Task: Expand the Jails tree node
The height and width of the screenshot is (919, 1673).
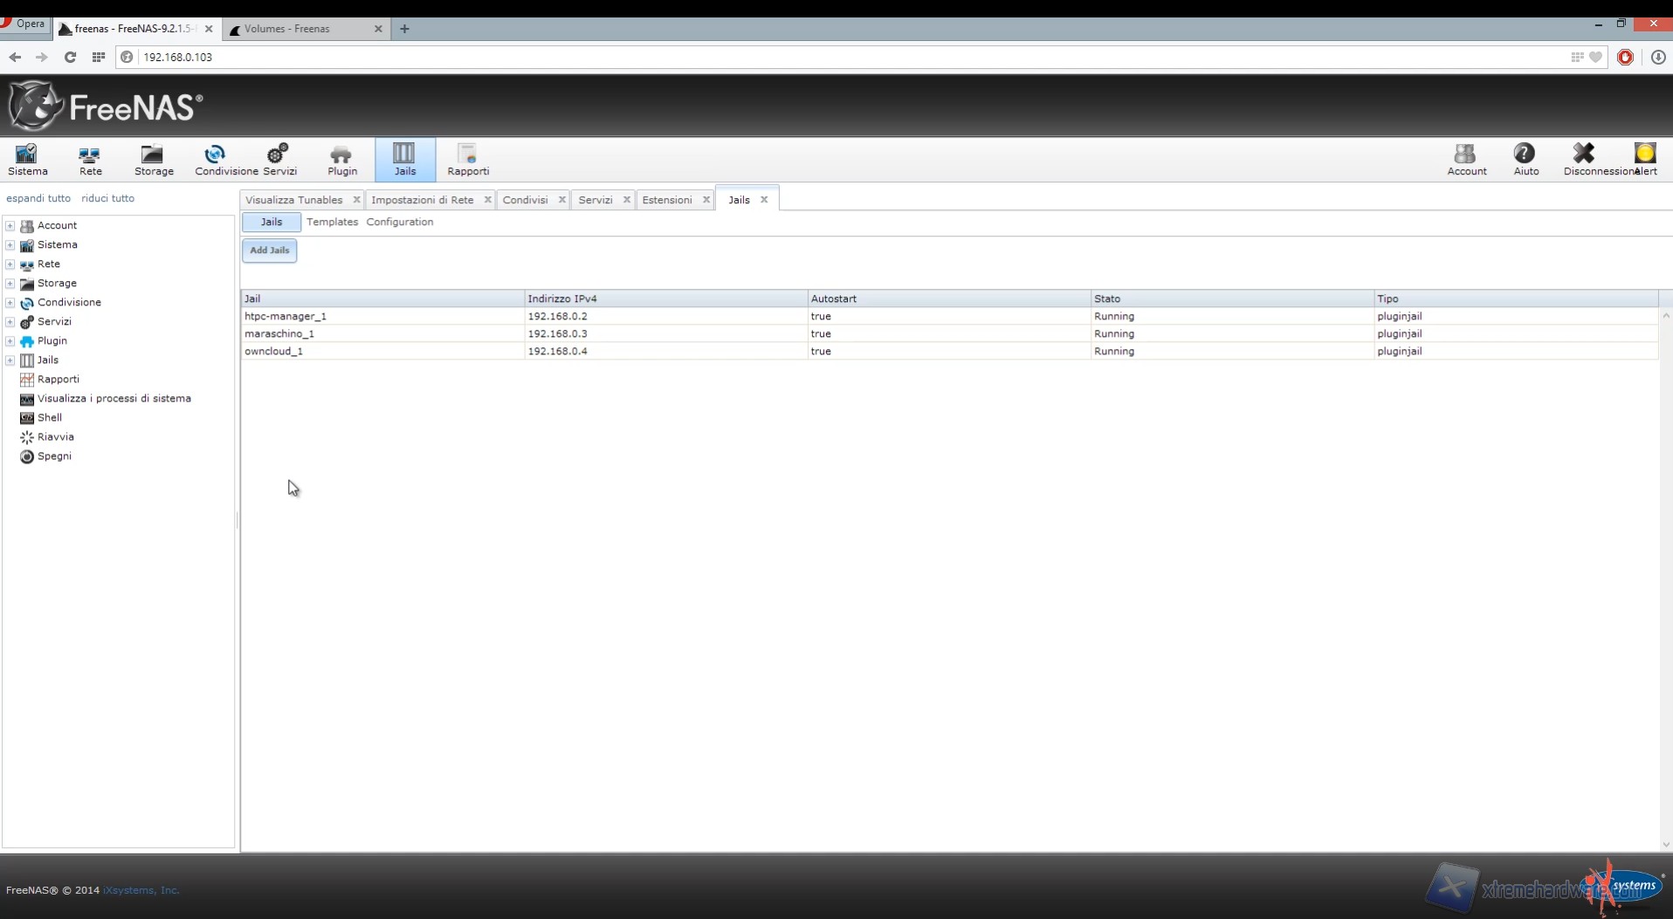Action: click(10, 360)
